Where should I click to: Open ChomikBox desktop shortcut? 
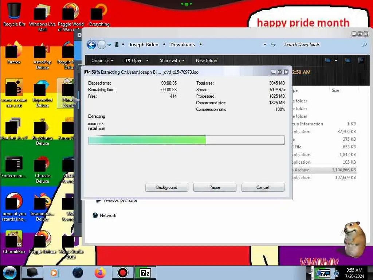(x=14, y=242)
